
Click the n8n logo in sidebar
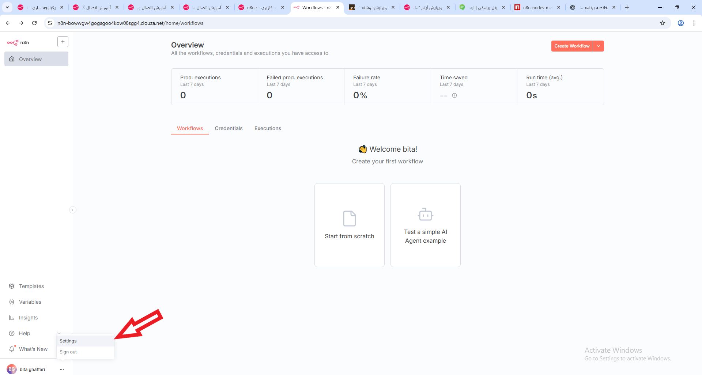(x=18, y=42)
